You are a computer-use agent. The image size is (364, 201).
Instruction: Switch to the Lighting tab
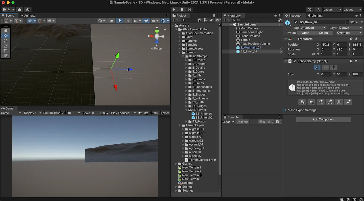click(x=315, y=16)
